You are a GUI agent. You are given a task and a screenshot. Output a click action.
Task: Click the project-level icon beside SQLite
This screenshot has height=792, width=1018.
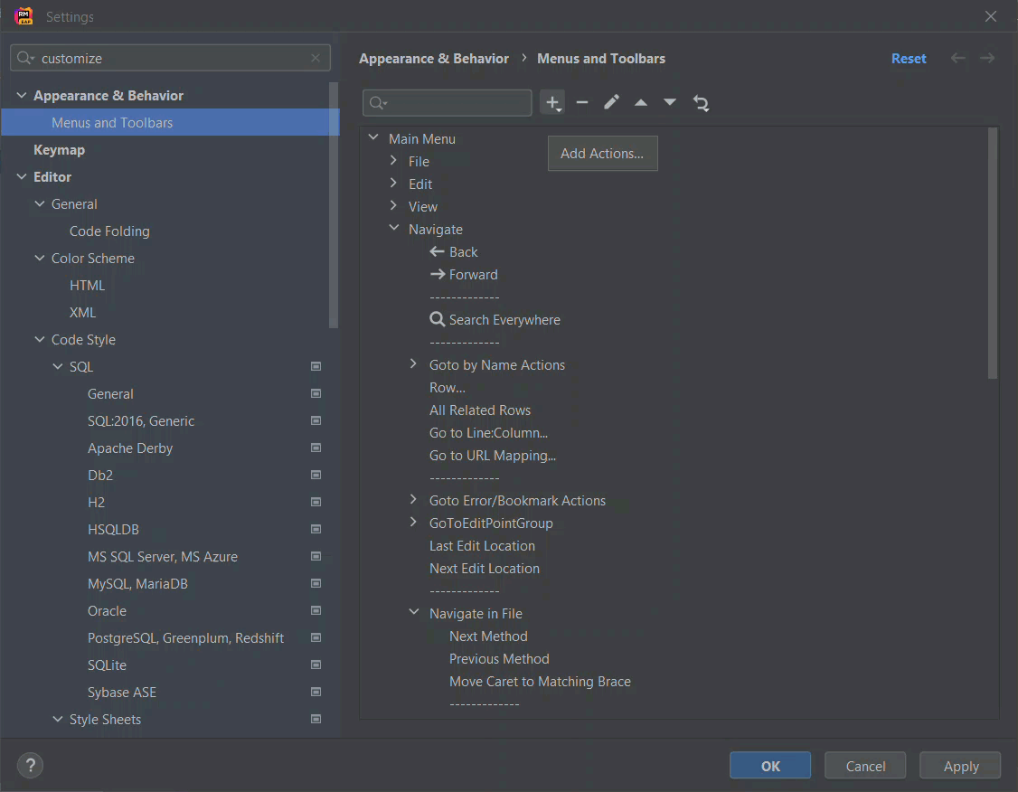pos(316,665)
